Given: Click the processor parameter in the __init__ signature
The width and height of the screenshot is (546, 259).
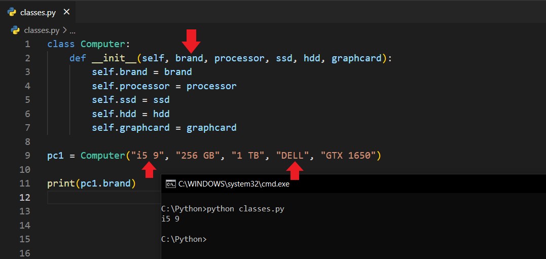Looking at the screenshot, I should [239, 58].
